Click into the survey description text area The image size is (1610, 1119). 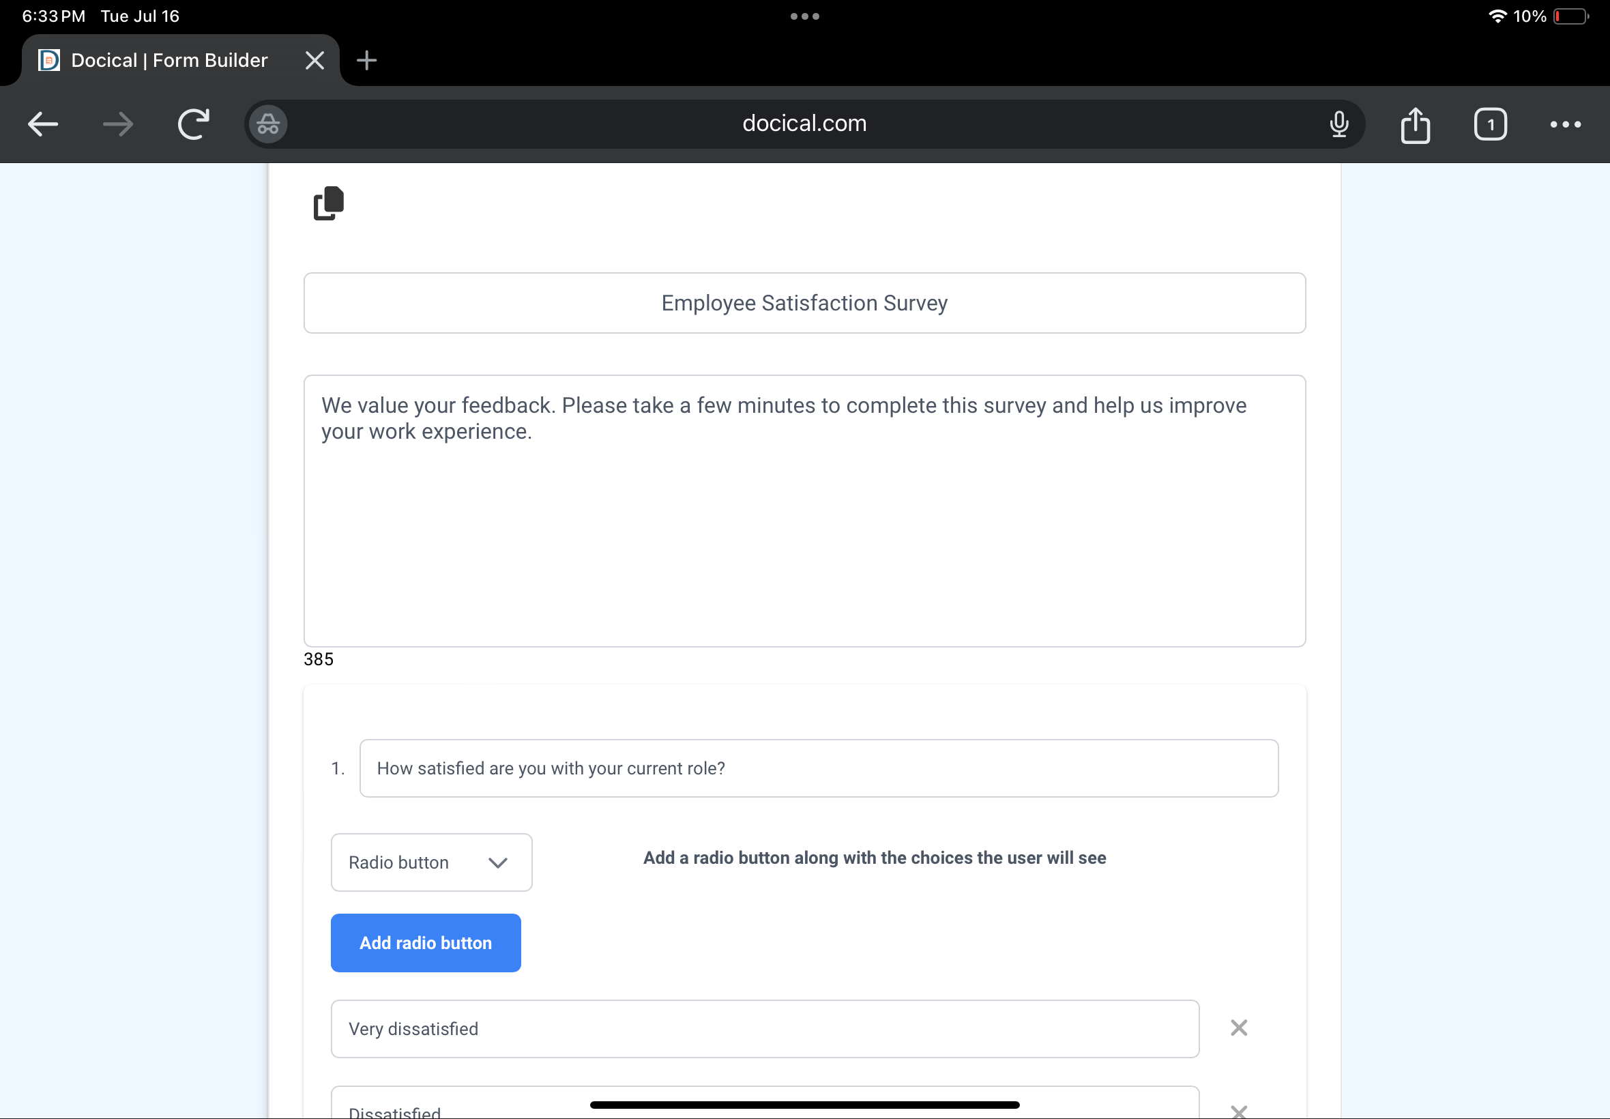click(804, 510)
